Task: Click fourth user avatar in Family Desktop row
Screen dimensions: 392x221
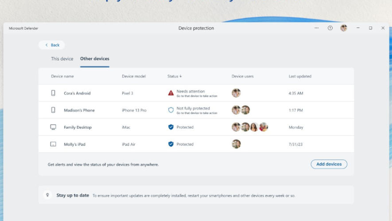Action: point(264,127)
